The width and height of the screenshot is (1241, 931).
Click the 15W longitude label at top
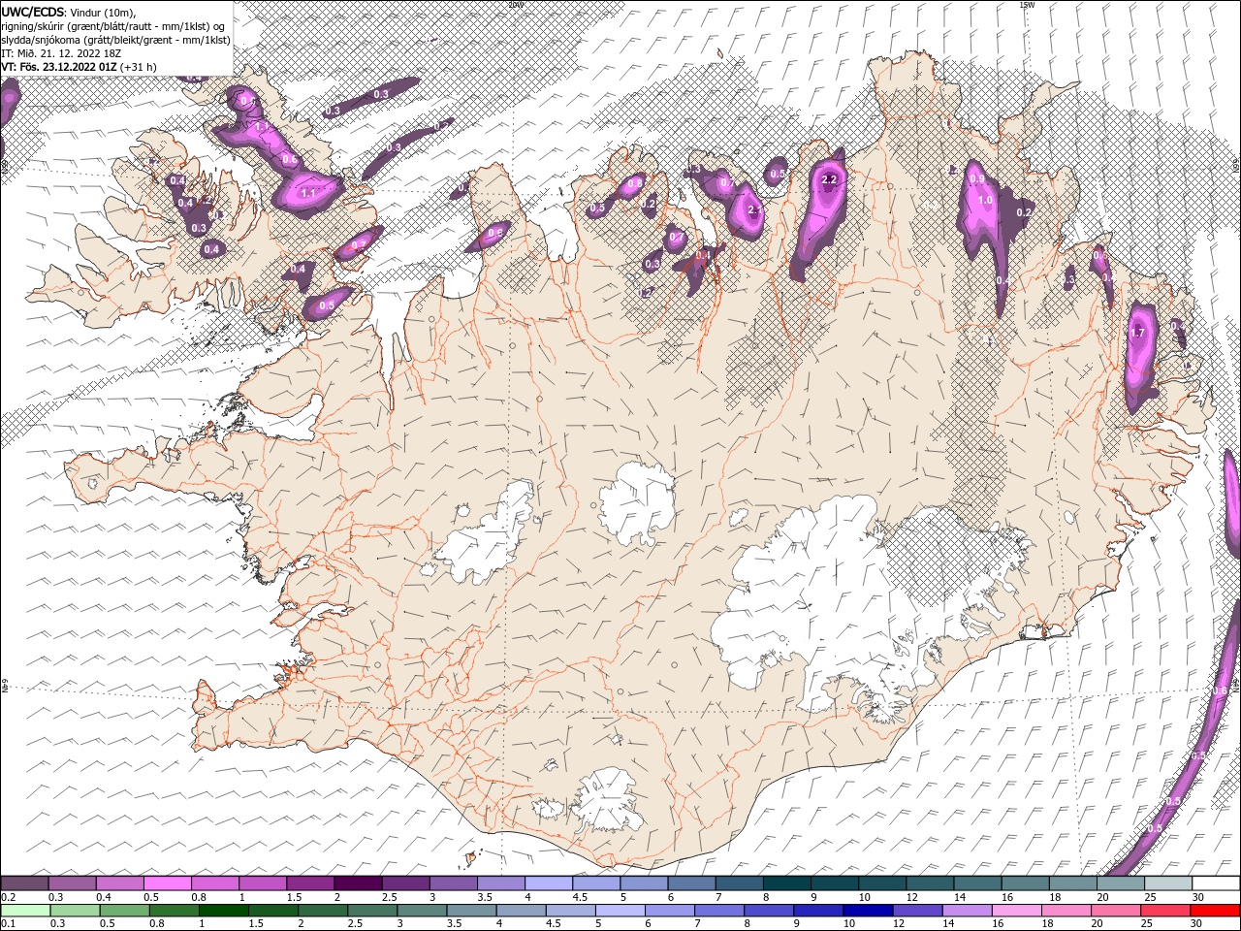pos(1027,5)
